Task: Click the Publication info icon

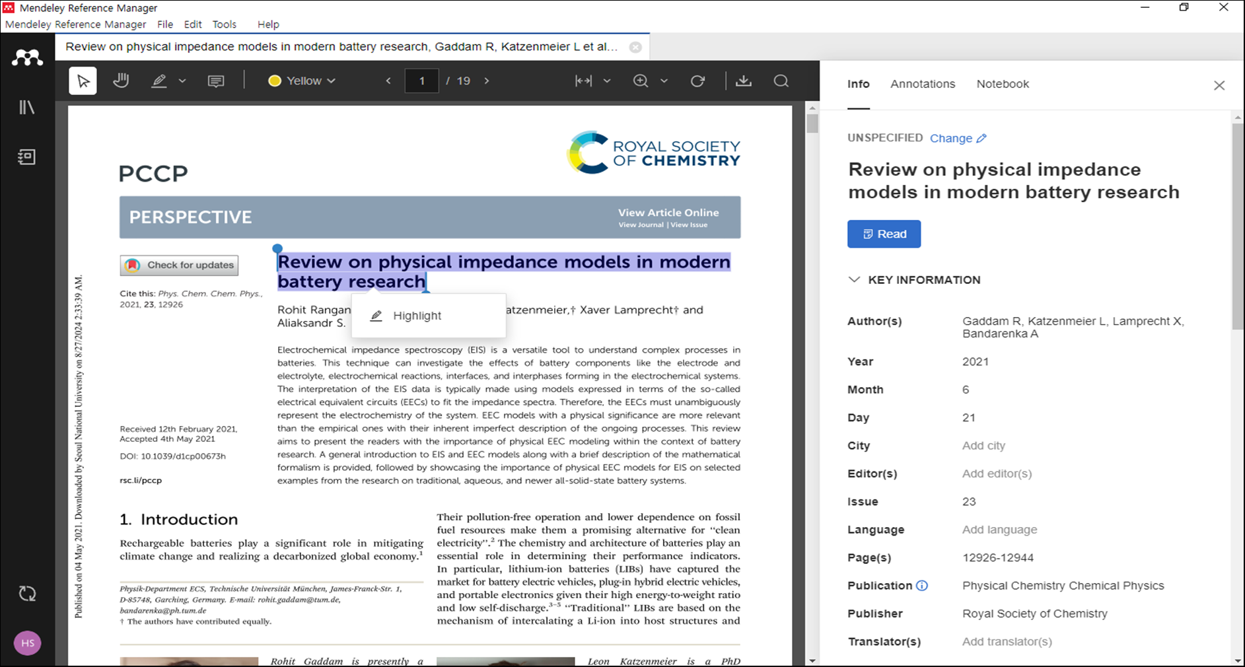Action: click(x=922, y=585)
